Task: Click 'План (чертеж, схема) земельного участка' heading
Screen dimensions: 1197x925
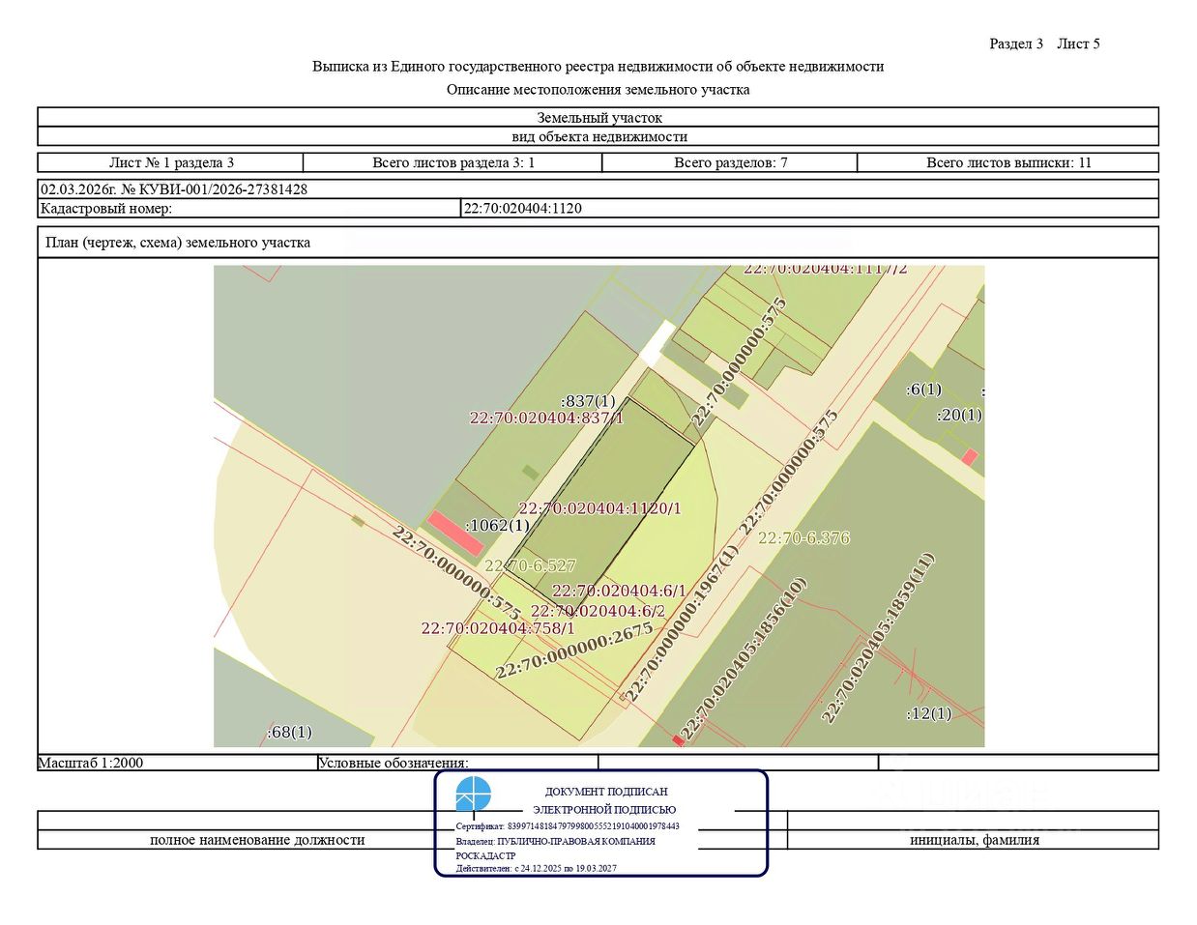Action: click(178, 243)
